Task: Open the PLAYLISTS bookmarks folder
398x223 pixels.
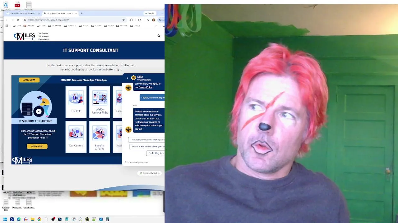Action: [69, 26]
